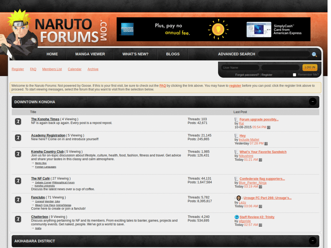
Task: Click post icon beside Confederate flag supporters
Action: coord(236,179)
